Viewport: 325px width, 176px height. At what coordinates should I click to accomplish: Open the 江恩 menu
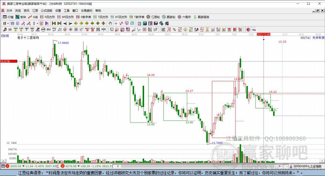point(35,10)
